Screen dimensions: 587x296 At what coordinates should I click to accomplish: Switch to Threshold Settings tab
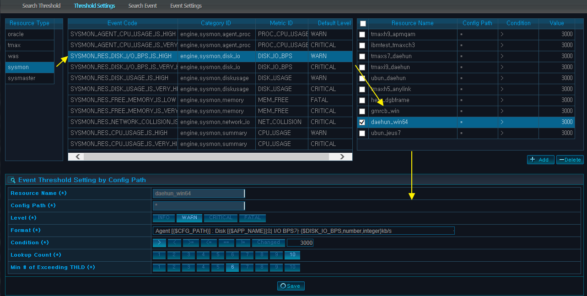[x=95, y=6]
